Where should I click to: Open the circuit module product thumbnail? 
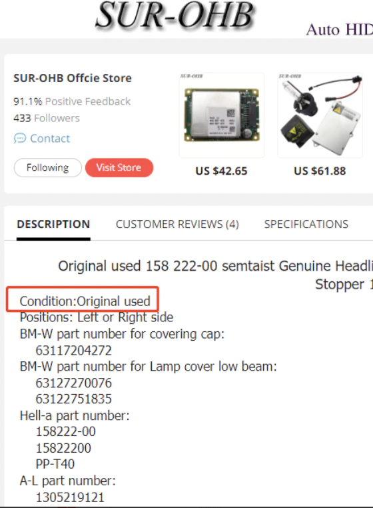coord(222,115)
